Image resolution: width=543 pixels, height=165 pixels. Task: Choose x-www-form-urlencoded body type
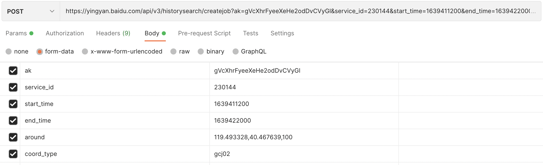(85, 51)
